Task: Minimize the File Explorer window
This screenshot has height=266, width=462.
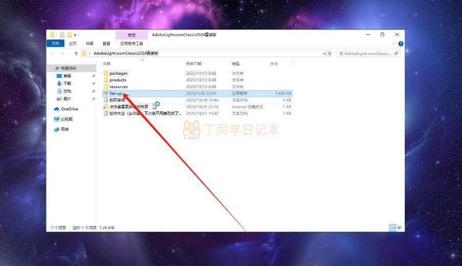Action: (368, 34)
